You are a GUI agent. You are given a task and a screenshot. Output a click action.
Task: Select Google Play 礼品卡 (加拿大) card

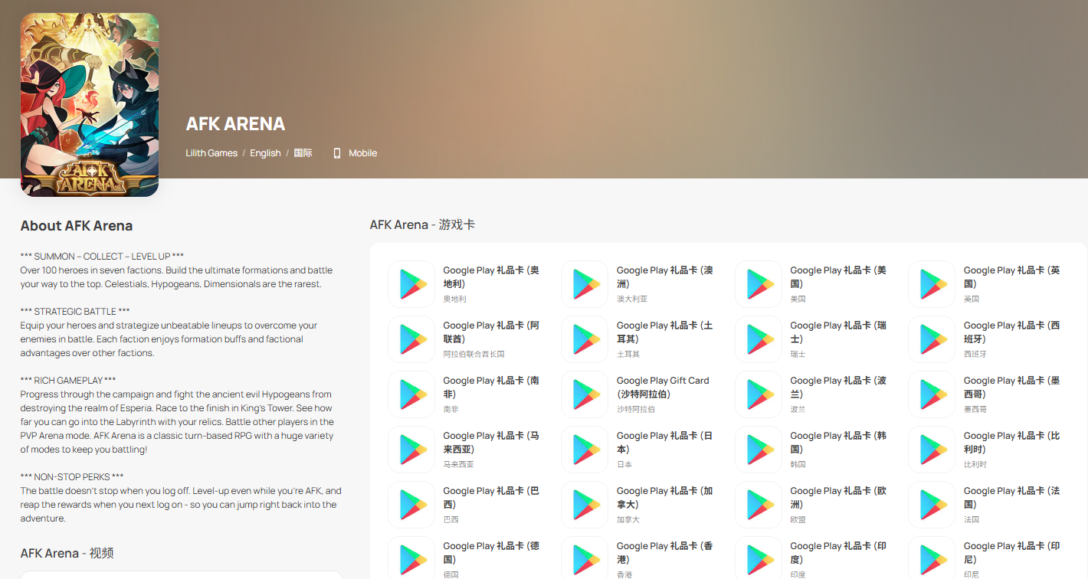[x=664, y=497]
